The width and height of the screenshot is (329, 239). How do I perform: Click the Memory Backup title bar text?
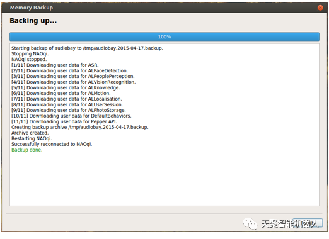click(x=32, y=8)
